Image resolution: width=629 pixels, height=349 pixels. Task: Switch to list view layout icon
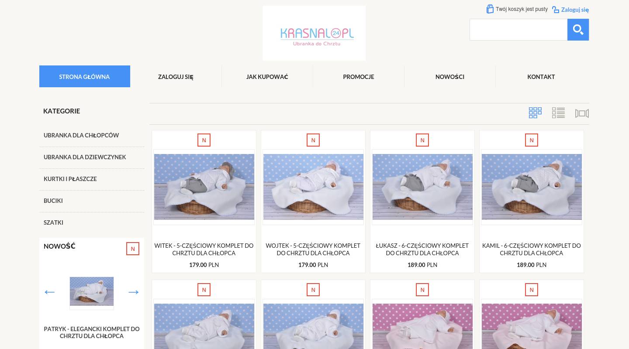click(x=558, y=113)
